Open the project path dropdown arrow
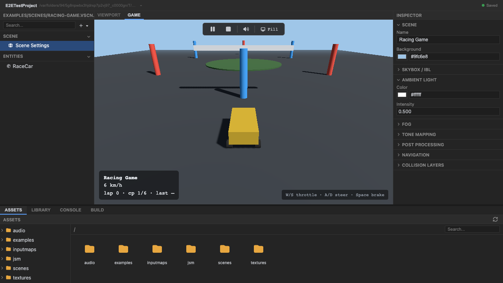 coord(141,6)
